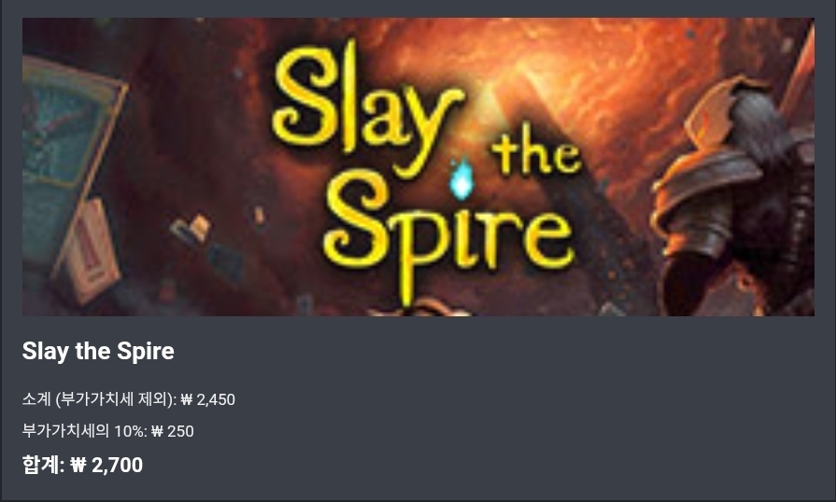Click the small floating yellow debris tile
836x502 pixels.
pyautogui.click(x=200, y=226)
